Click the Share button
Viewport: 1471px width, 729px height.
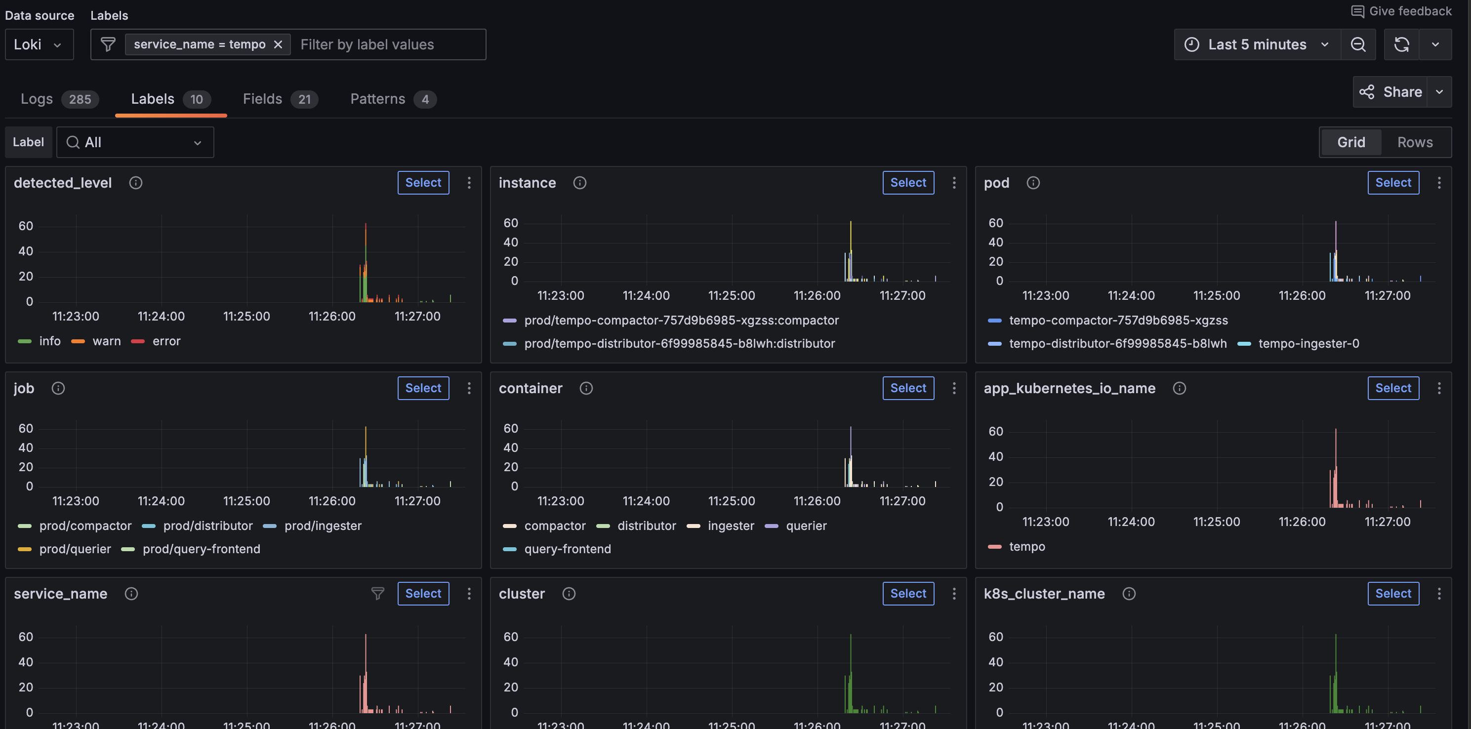point(1390,92)
